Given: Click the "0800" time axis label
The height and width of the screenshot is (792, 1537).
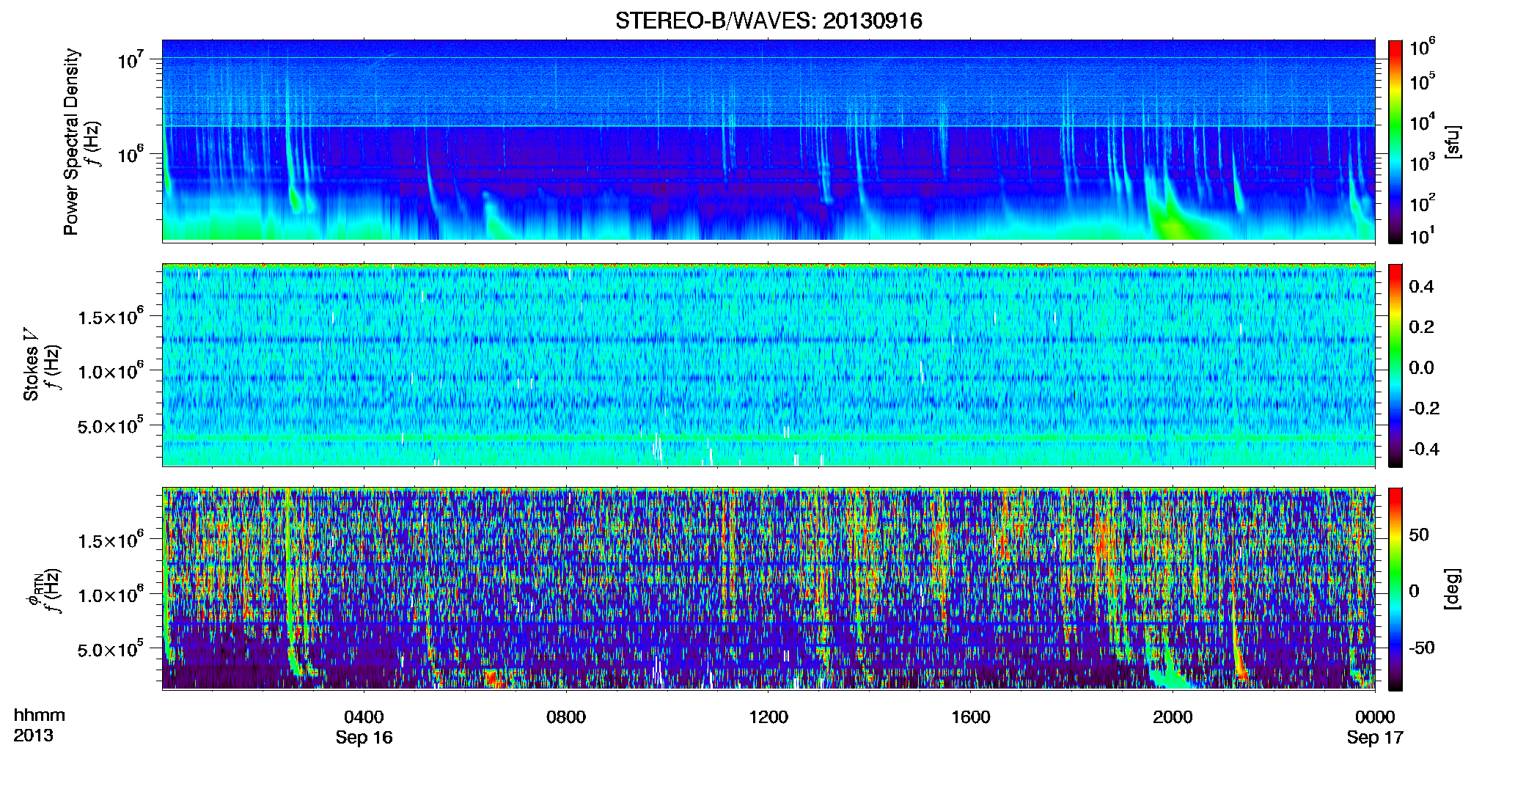Looking at the screenshot, I should pos(566,717).
